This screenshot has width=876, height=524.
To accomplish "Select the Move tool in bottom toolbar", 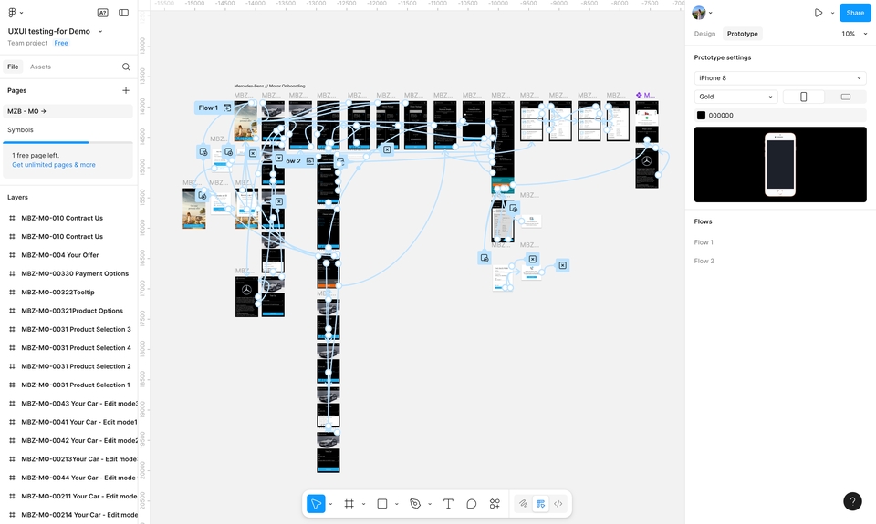I will click(x=316, y=503).
